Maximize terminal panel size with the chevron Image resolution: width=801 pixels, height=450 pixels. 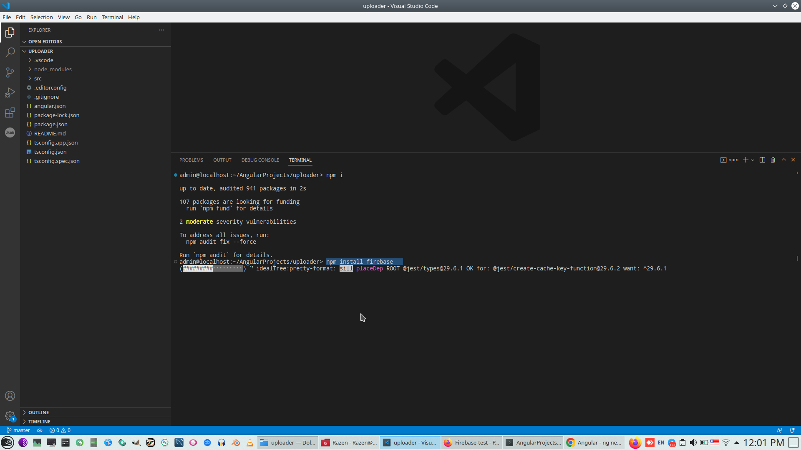point(784,160)
